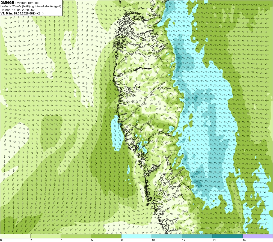
Task: Select the 12–14 m/s teal swatch
Action: (x=197, y=236)
